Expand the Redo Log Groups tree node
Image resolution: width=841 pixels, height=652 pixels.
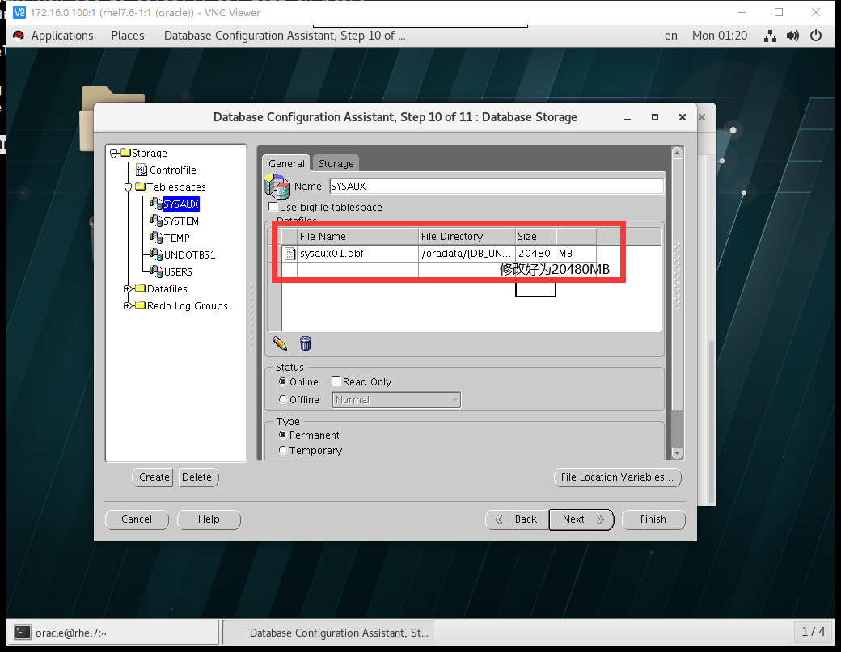128,306
